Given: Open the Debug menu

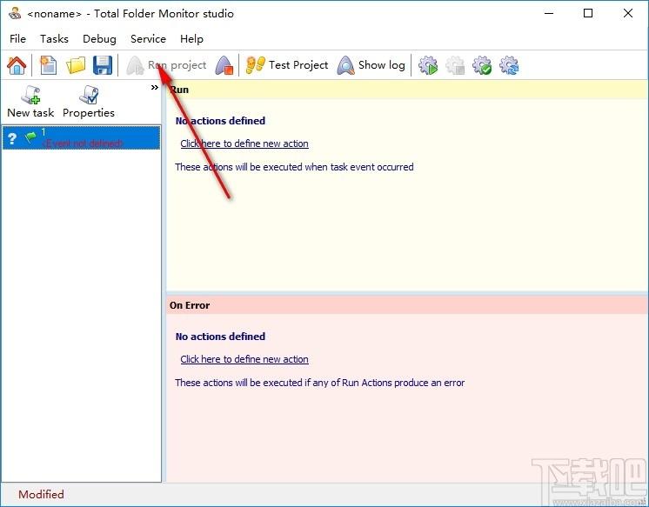Looking at the screenshot, I should tap(99, 39).
